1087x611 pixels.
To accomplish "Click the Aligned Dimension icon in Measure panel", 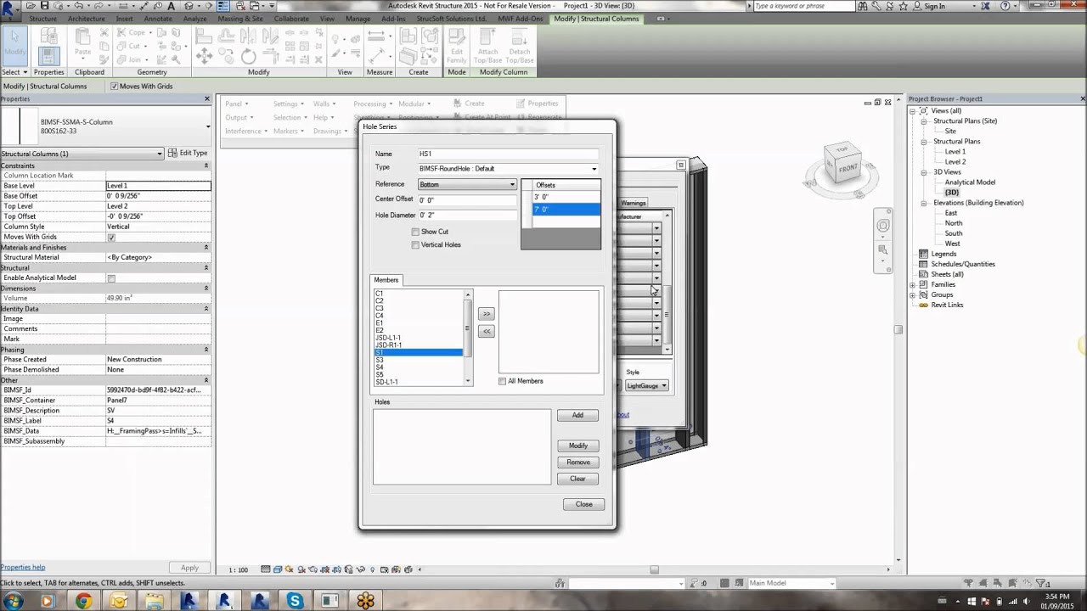I will 376,37.
